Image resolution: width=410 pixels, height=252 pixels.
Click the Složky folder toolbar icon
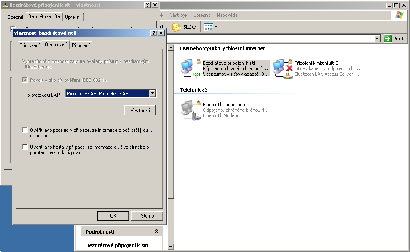[176, 27]
